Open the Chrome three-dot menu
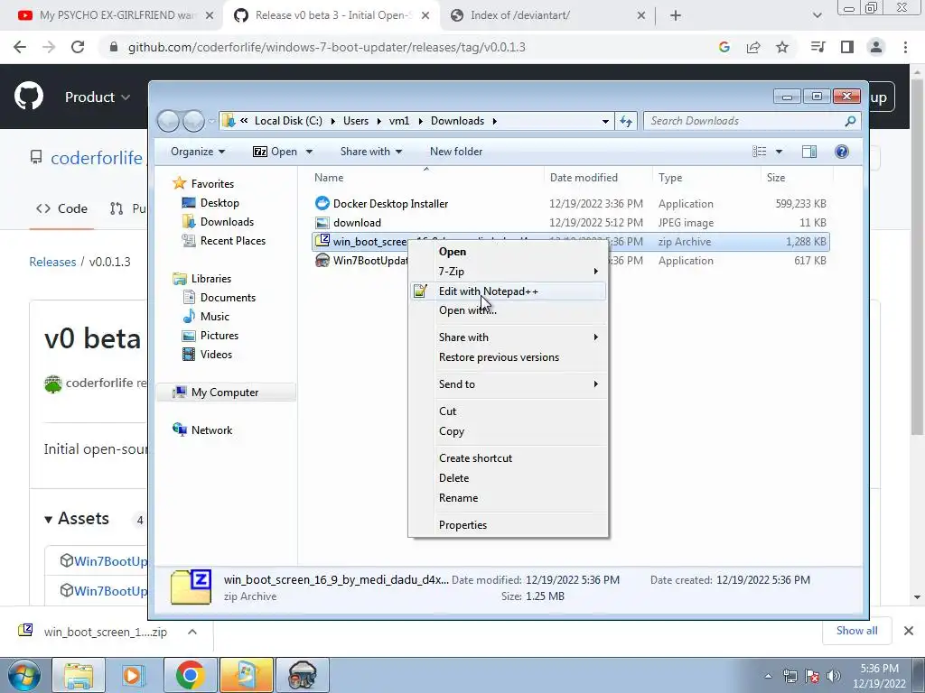 coord(905,47)
